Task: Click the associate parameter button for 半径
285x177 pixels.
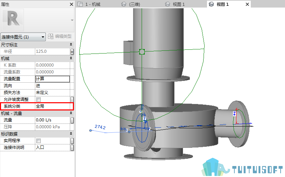Action: tap(72, 51)
